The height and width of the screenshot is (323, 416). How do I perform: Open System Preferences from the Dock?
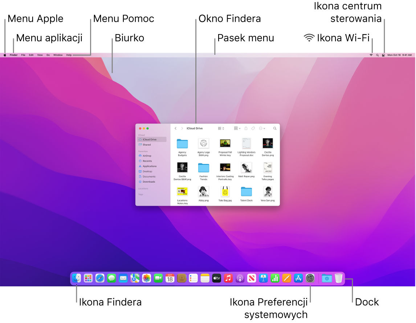[x=310, y=278]
